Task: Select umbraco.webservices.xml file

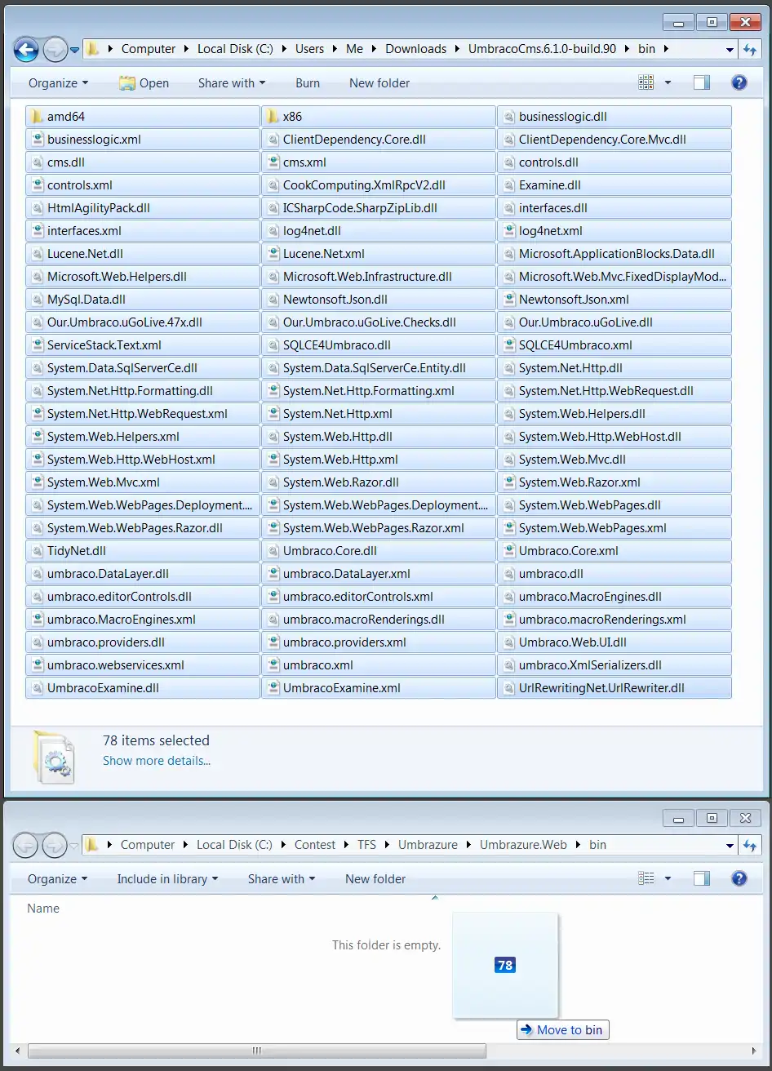Action: tap(143, 665)
